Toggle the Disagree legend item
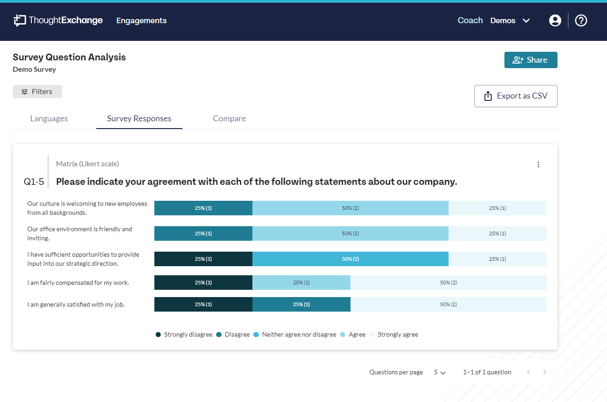The image size is (607, 402). point(233,334)
